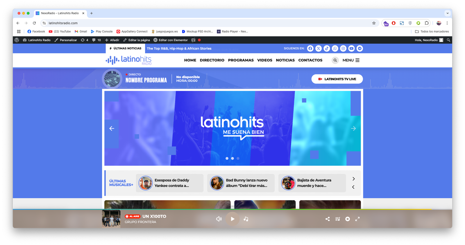The width and height of the screenshot is (465, 245).
Task: Open the MENU hamburger expander
Action: point(351,60)
